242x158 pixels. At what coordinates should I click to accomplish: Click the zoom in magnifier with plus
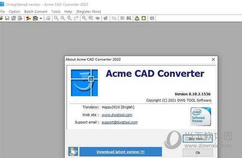[63, 18]
